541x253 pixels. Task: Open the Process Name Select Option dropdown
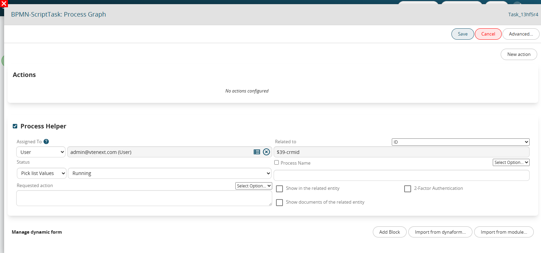(511, 163)
